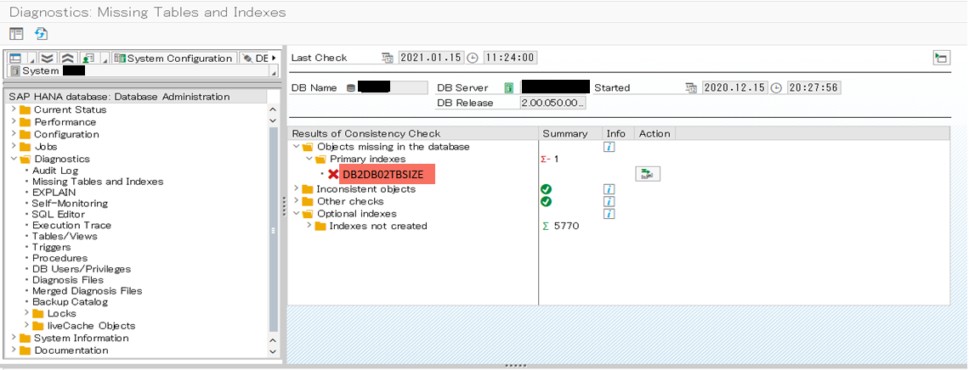The height and width of the screenshot is (370, 969).
Task: Open SQL Editor entry
Action: [59, 214]
